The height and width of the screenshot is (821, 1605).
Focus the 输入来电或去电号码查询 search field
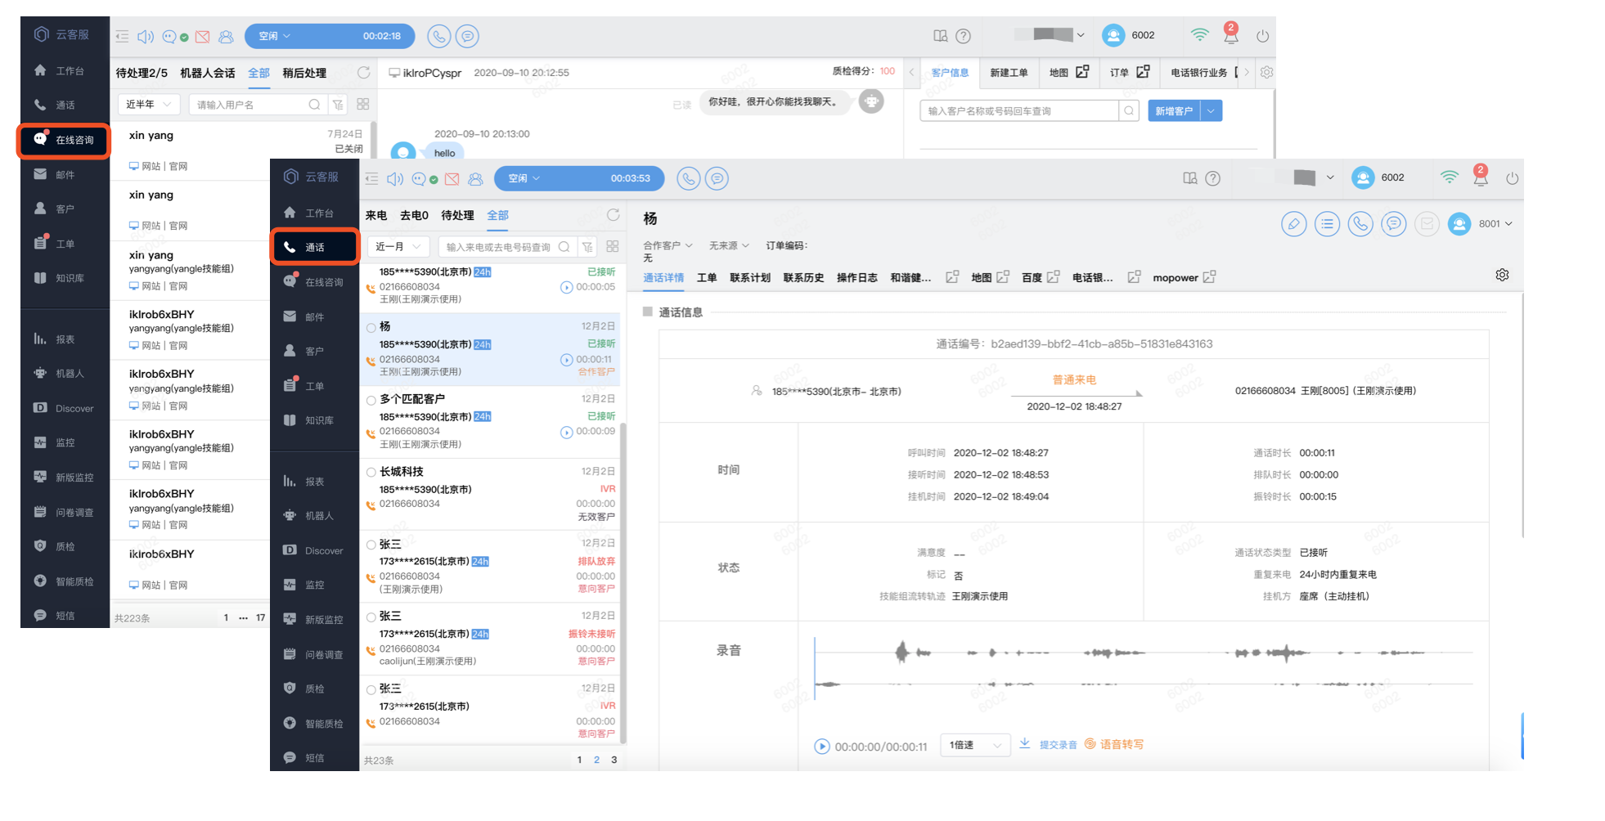506,247
